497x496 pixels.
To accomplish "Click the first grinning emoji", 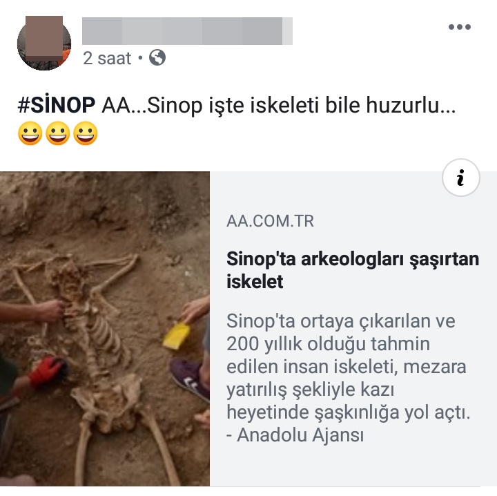I will point(30,133).
